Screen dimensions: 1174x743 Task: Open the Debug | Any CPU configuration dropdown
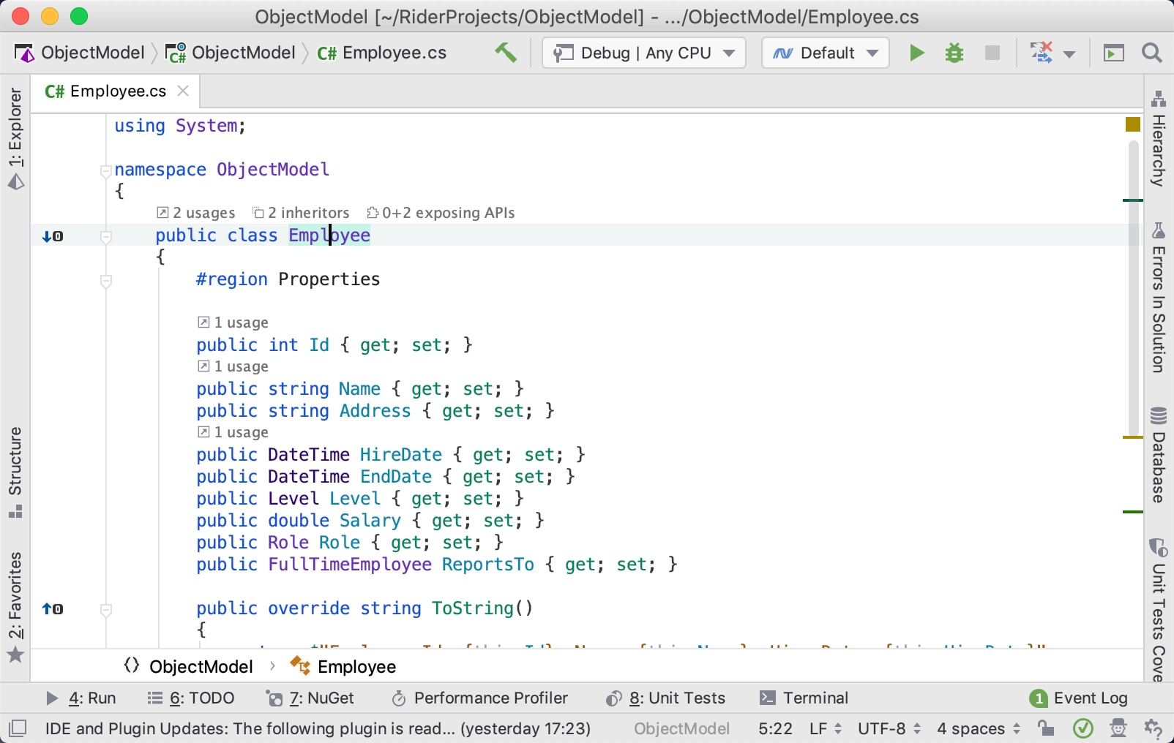(644, 53)
